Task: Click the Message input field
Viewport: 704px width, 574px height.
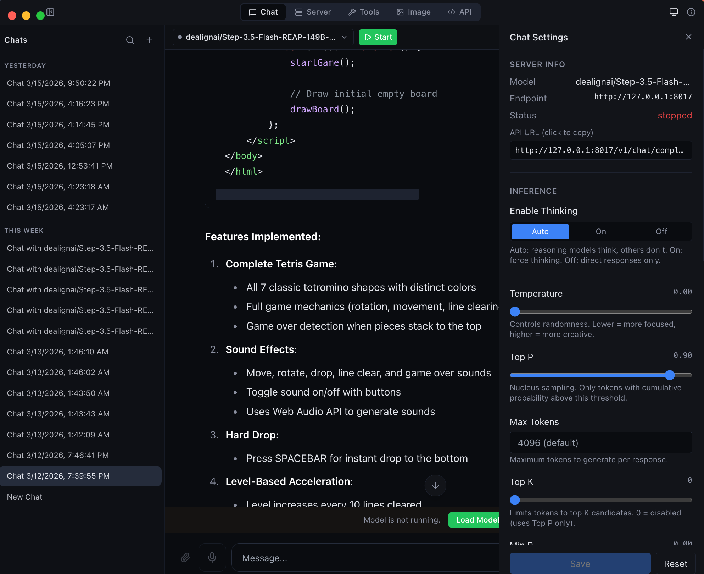Action: 365,557
